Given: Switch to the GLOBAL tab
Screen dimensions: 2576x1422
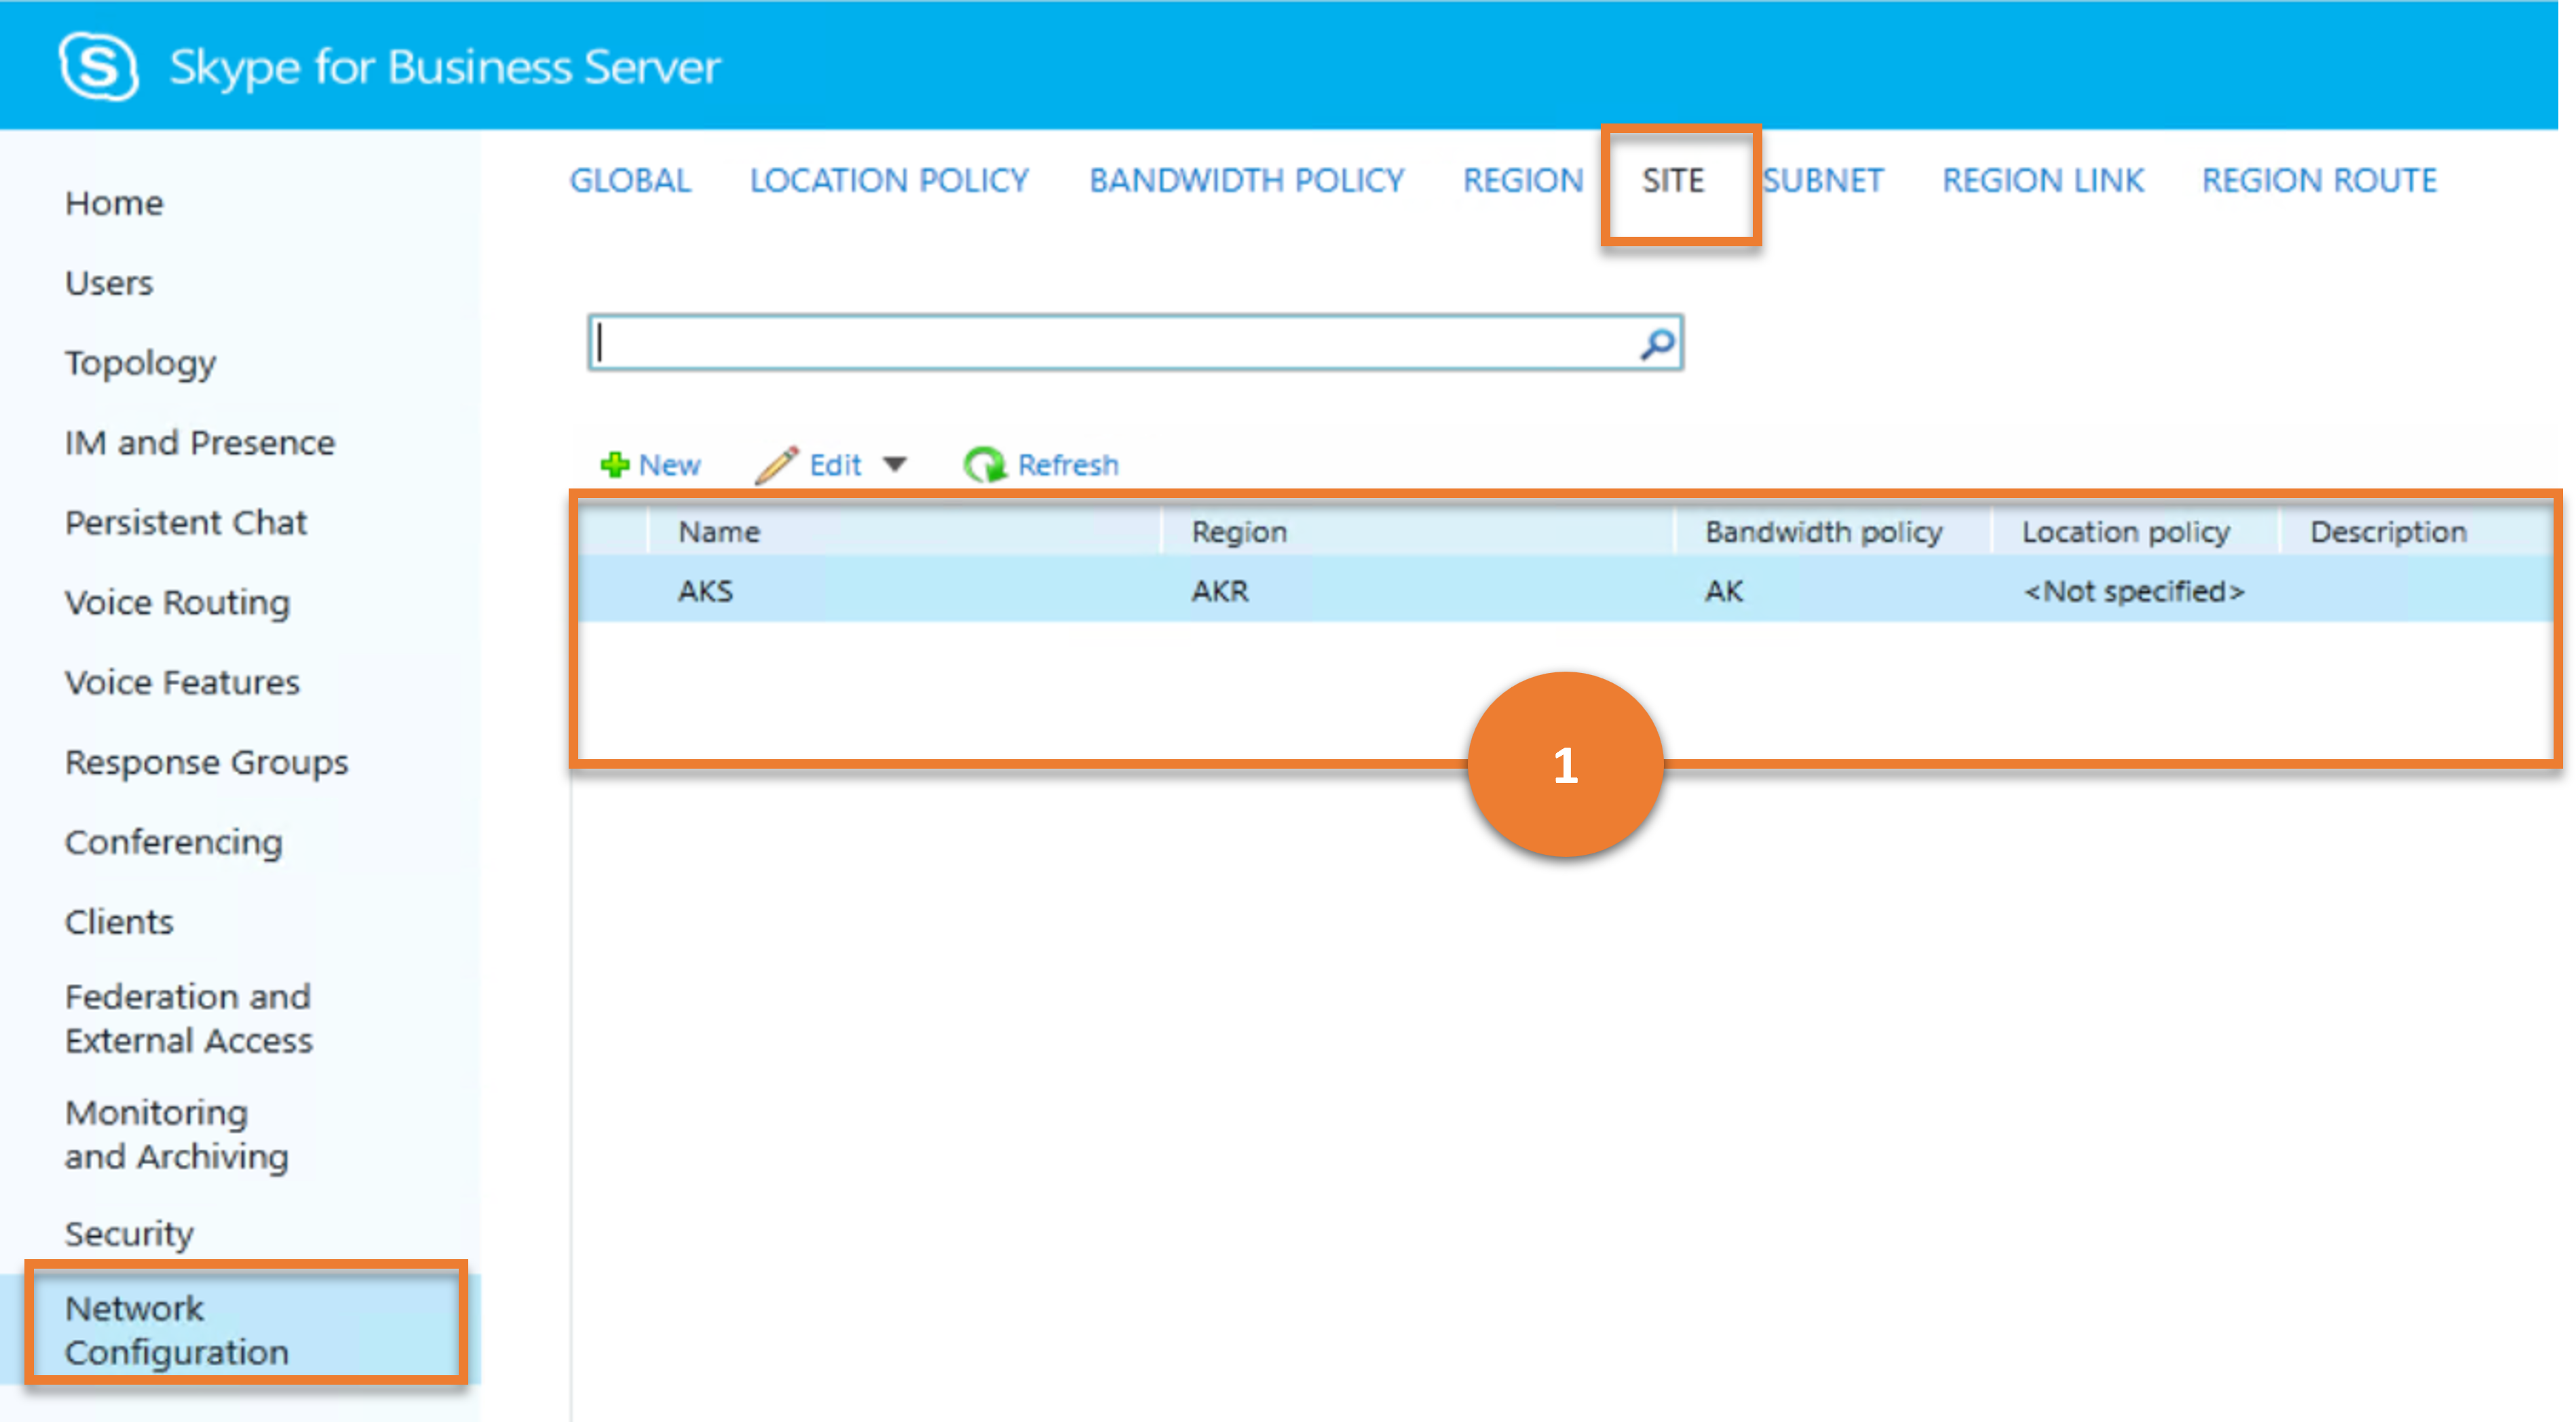Looking at the screenshot, I should point(630,180).
